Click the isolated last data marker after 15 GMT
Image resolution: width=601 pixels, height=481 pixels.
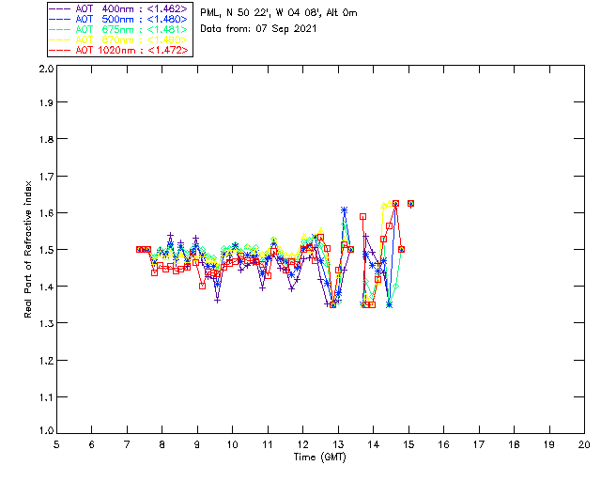tap(410, 204)
